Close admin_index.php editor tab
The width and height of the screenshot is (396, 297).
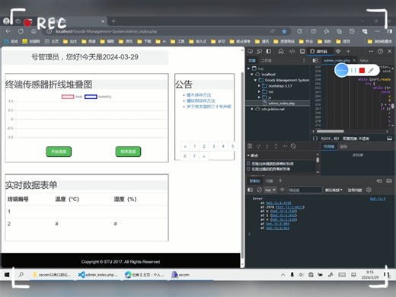pos(354,60)
